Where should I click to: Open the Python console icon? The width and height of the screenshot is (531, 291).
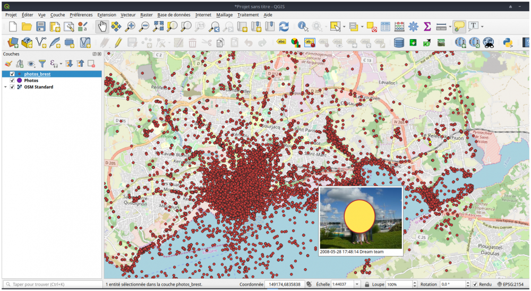tap(507, 42)
